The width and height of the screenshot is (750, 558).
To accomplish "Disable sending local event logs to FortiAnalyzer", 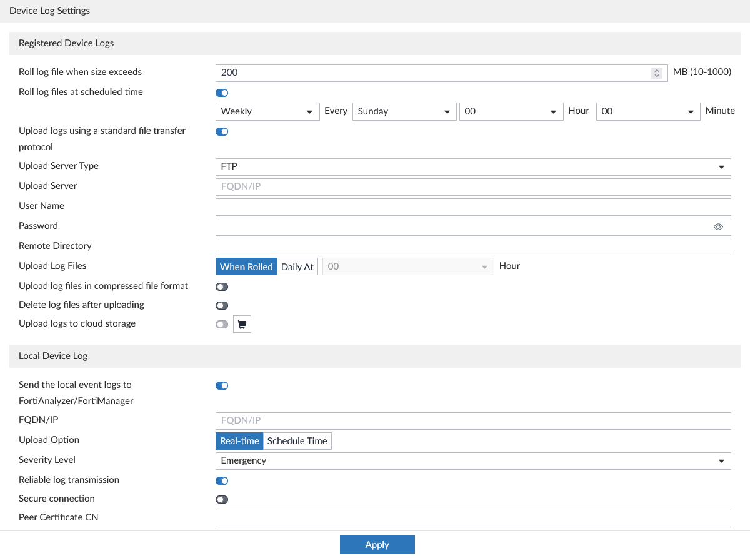I will [x=222, y=385].
